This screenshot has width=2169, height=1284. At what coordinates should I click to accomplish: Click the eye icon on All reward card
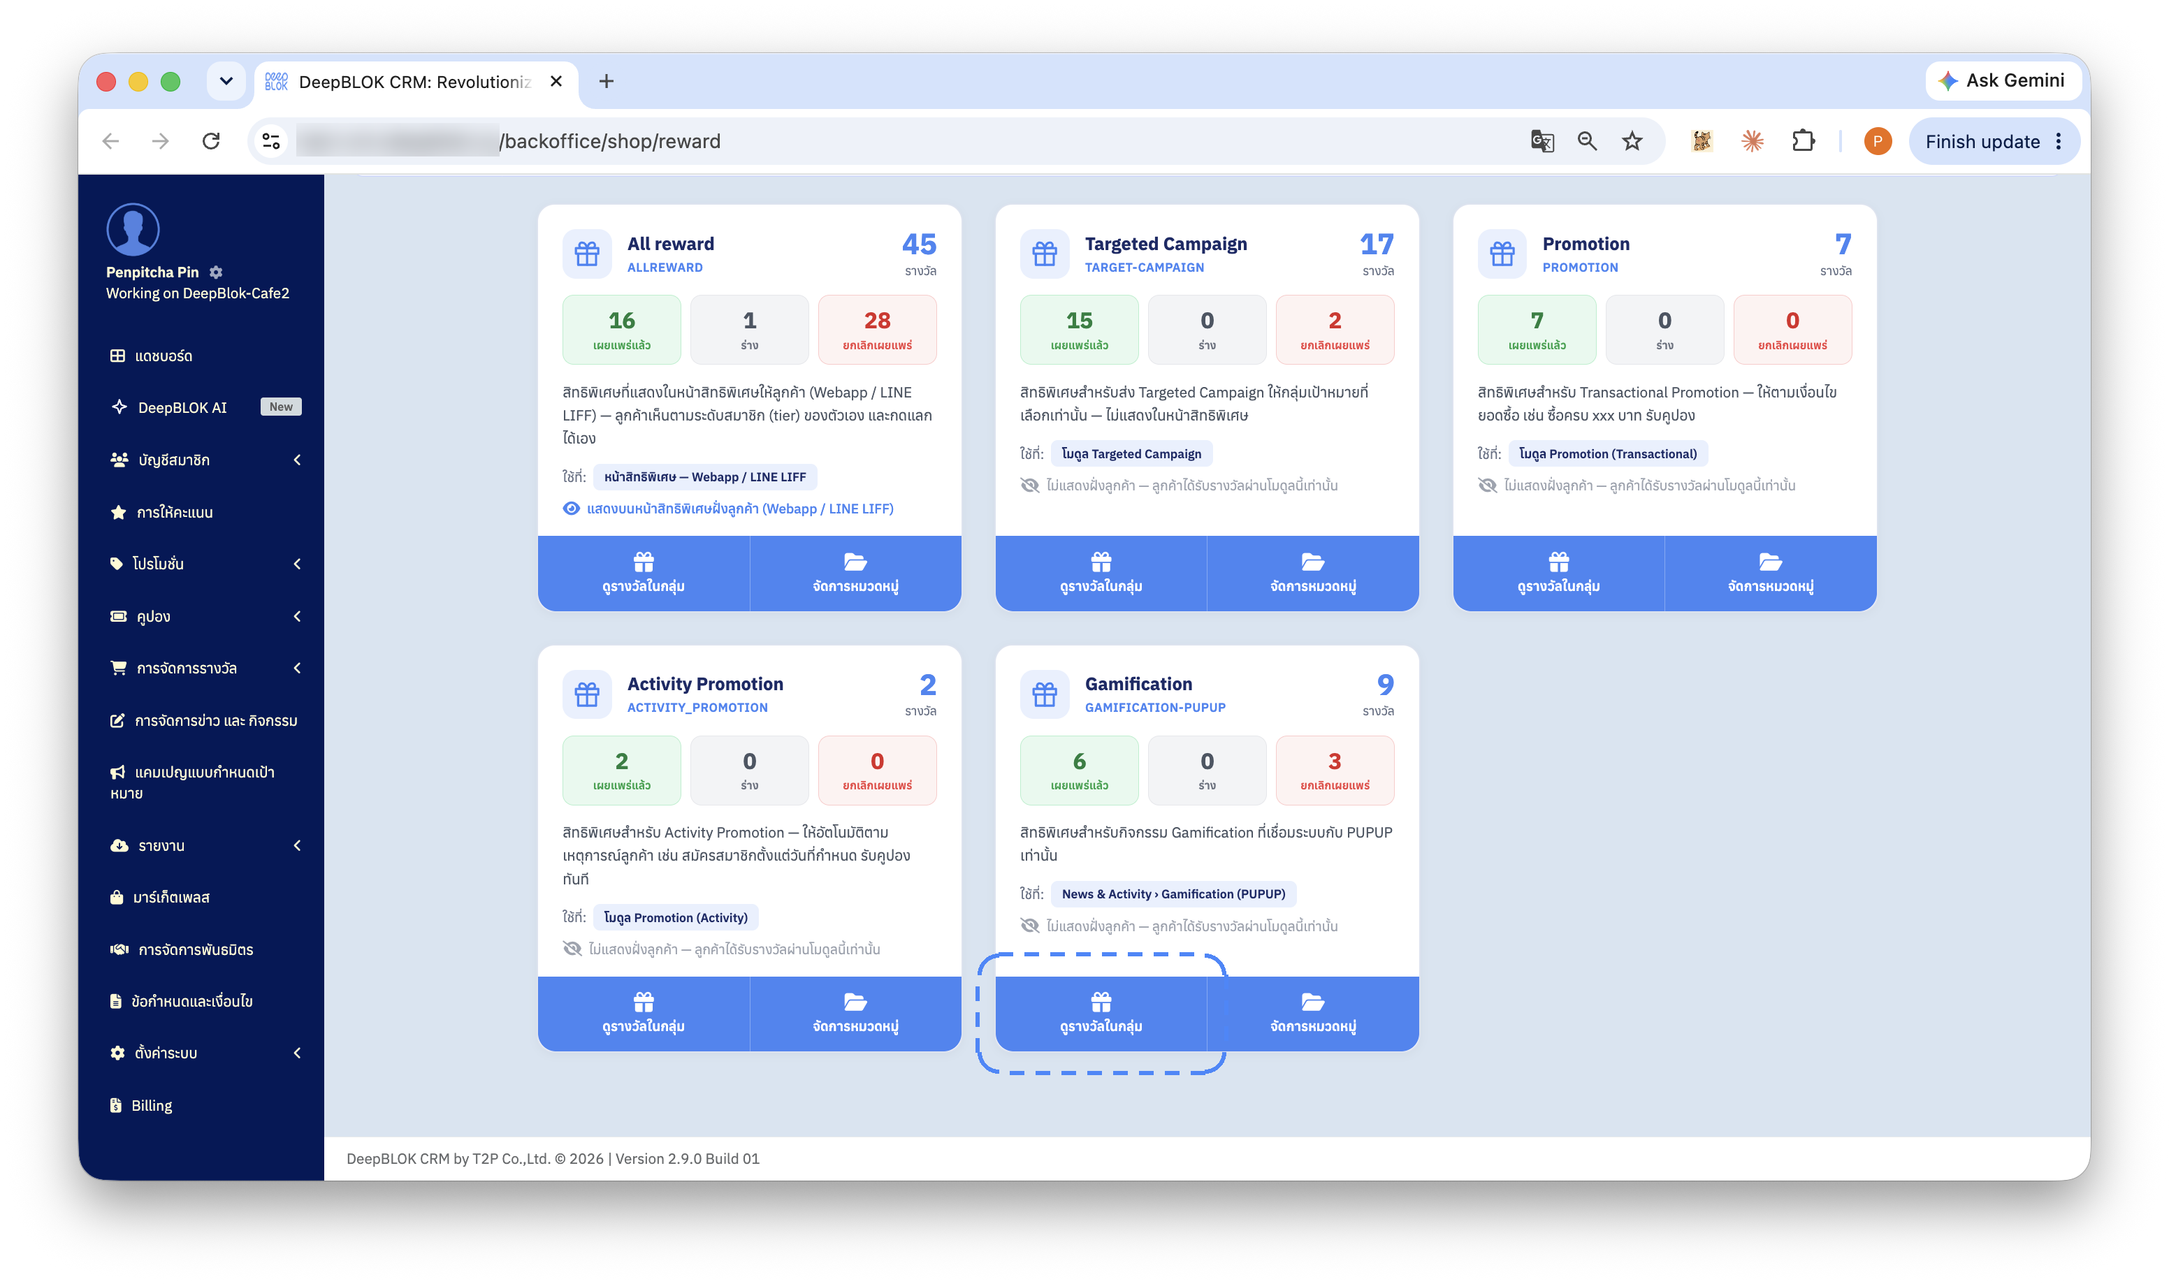[x=571, y=509]
